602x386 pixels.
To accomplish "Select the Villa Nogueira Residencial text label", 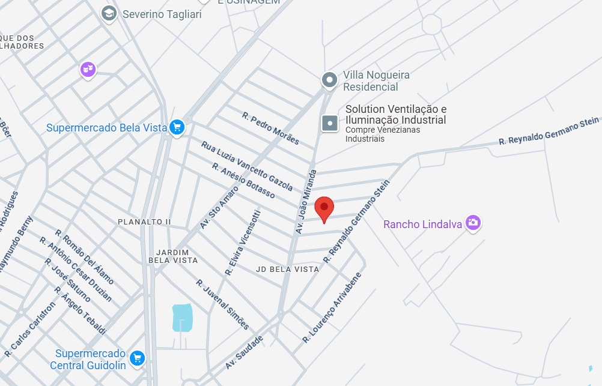I will point(376,81).
